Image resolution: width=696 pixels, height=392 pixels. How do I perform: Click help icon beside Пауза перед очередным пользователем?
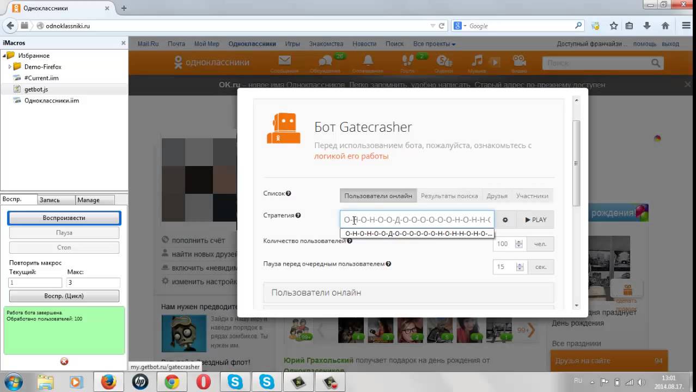coord(388,264)
